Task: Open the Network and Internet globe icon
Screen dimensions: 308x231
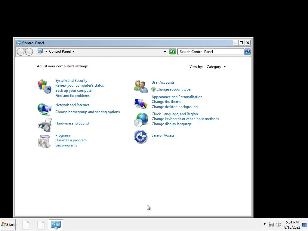Action: (x=45, y=109)
